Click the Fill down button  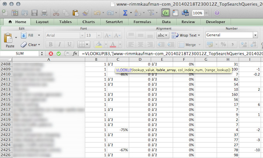point(28,35)
